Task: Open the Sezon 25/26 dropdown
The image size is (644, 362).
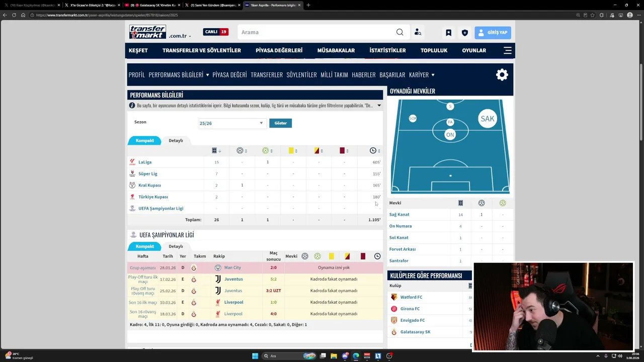Action: click(x=232, y=123)
